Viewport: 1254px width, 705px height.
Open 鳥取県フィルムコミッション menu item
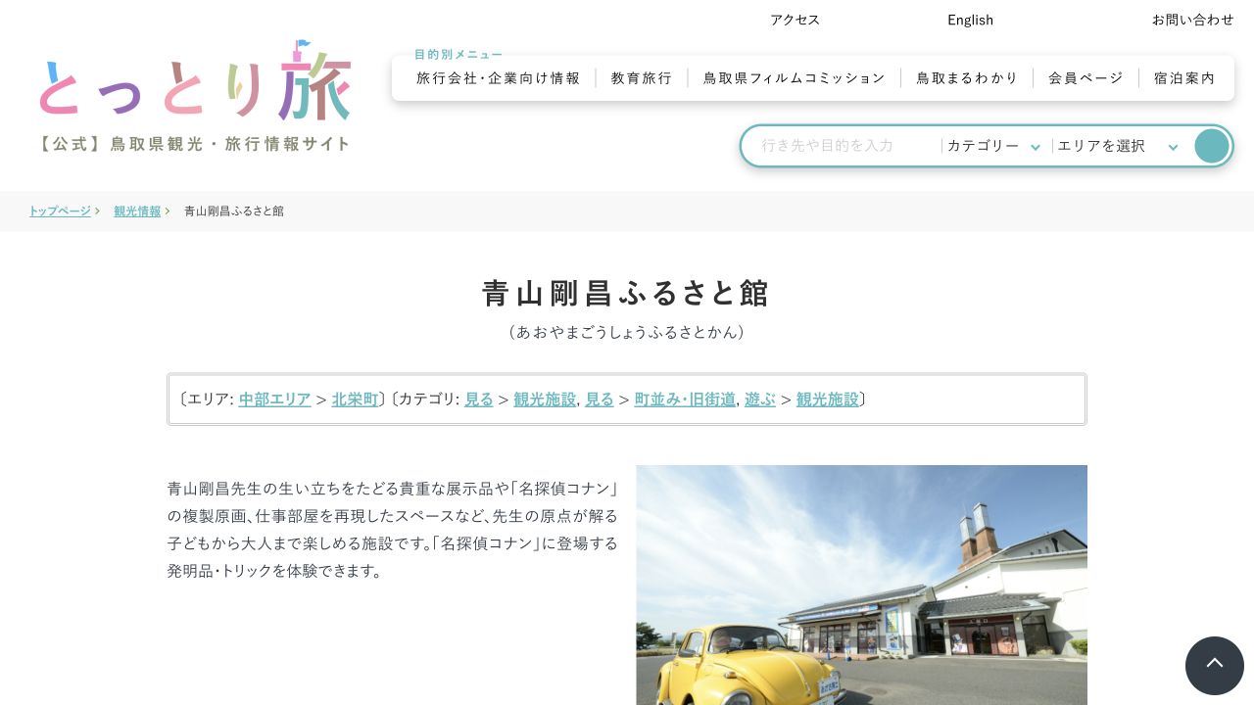click(795, 78)
